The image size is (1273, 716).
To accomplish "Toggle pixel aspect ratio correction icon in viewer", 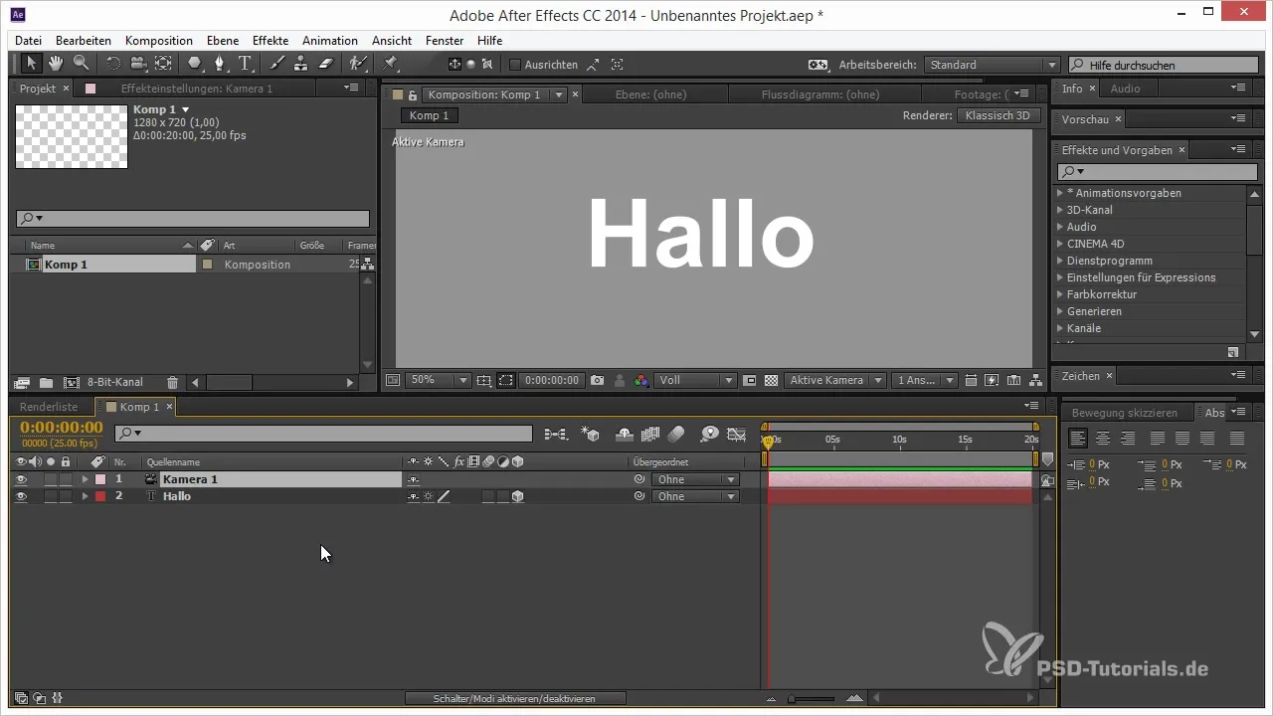I will [971, 380].
